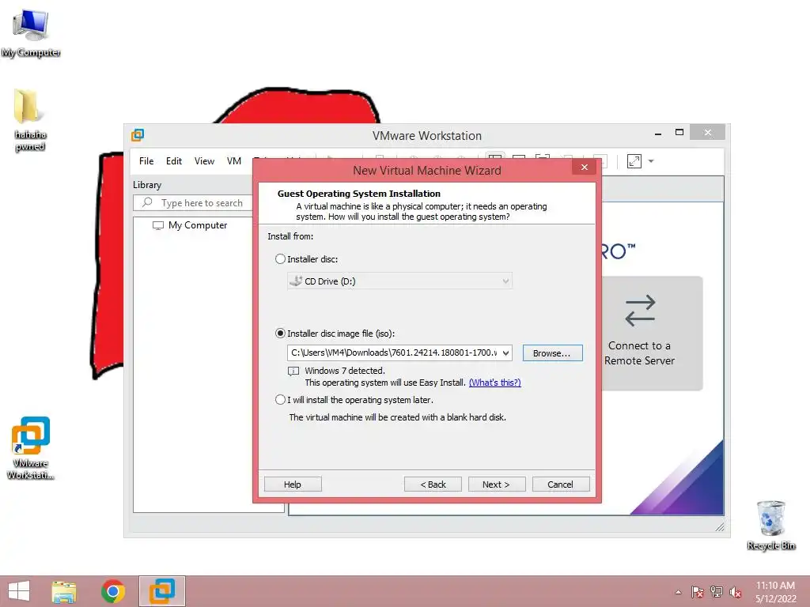Open the hahaha pwned folder icon
The height and width of the screenshot is (607, 810).
click(30, 120)
